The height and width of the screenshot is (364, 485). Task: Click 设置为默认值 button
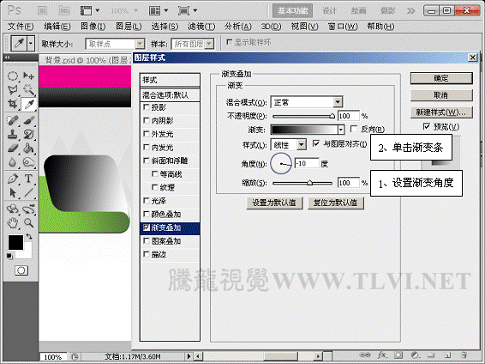click(x=274, y=203)
